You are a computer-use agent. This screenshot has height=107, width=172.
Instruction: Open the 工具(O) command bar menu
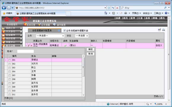(159, 13)
